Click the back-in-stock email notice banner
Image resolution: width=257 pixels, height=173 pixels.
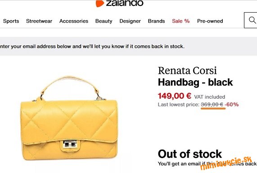(129, 46)
